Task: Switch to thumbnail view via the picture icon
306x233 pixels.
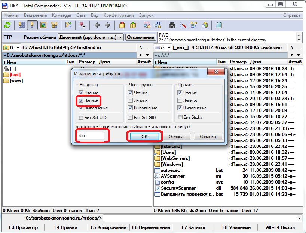Action: click(x=43, y=25)
